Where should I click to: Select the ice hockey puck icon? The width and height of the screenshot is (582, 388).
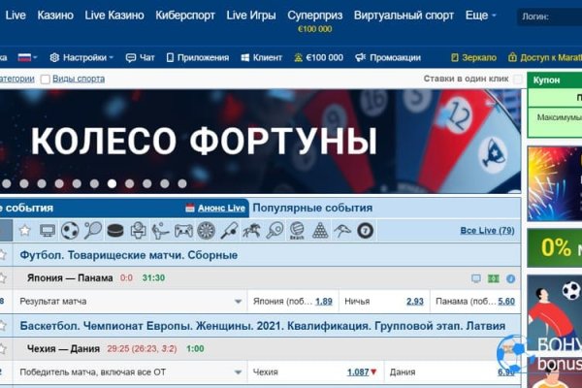click(115, 231)
